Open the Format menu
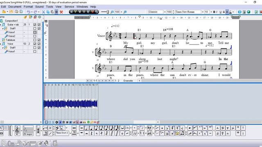 coord(28,7)
